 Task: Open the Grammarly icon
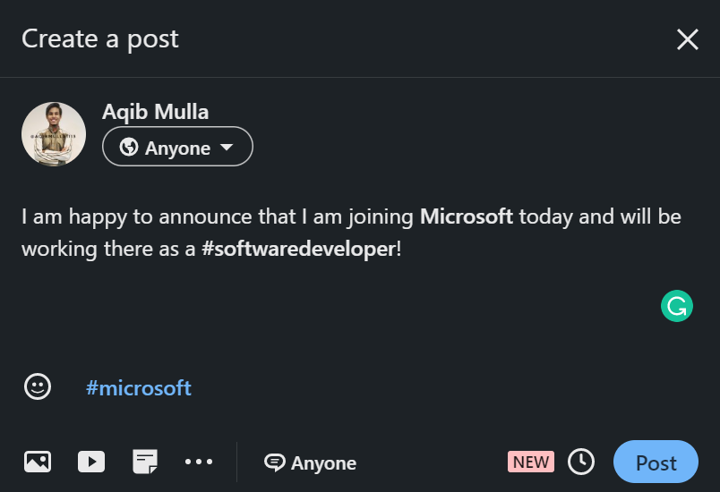tap(677, 306)
